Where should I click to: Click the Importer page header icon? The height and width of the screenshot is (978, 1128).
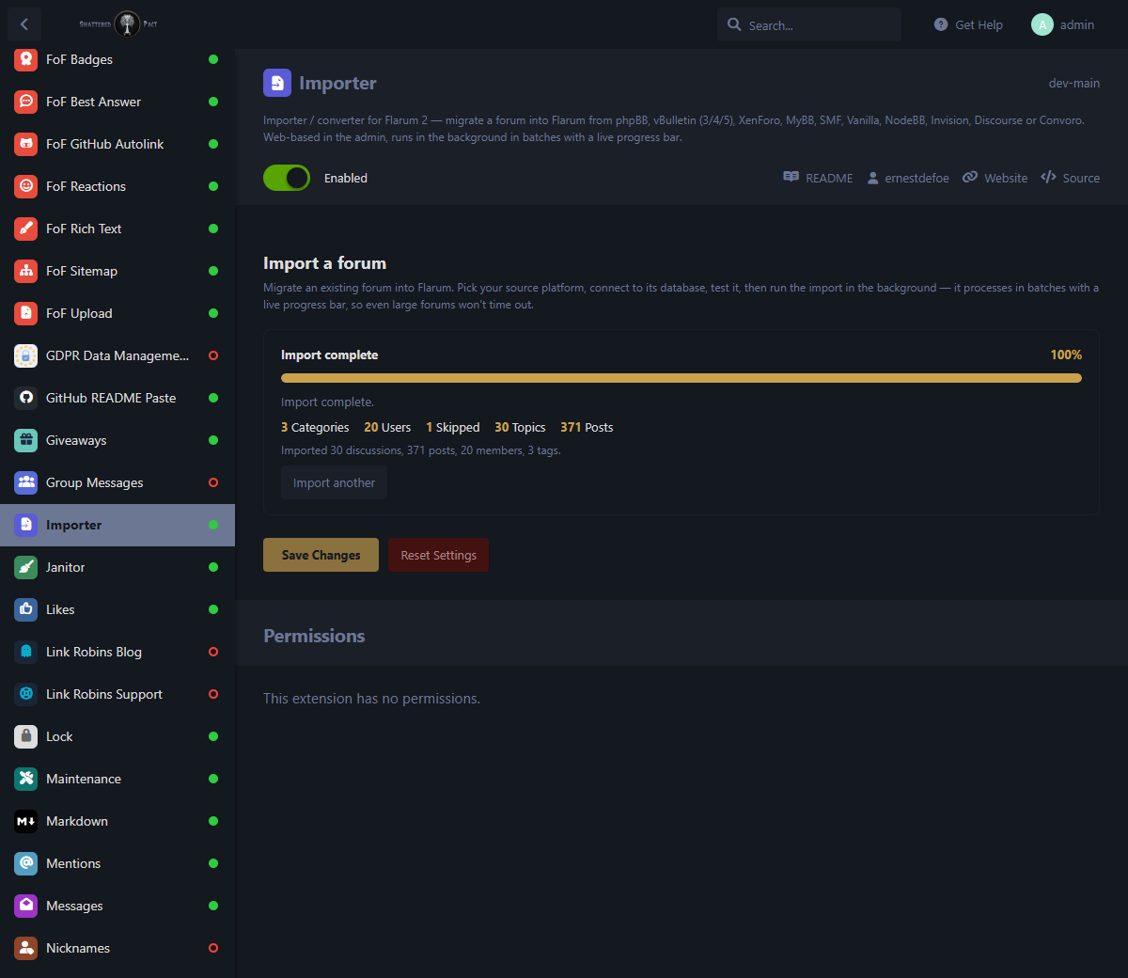point(277,83)
